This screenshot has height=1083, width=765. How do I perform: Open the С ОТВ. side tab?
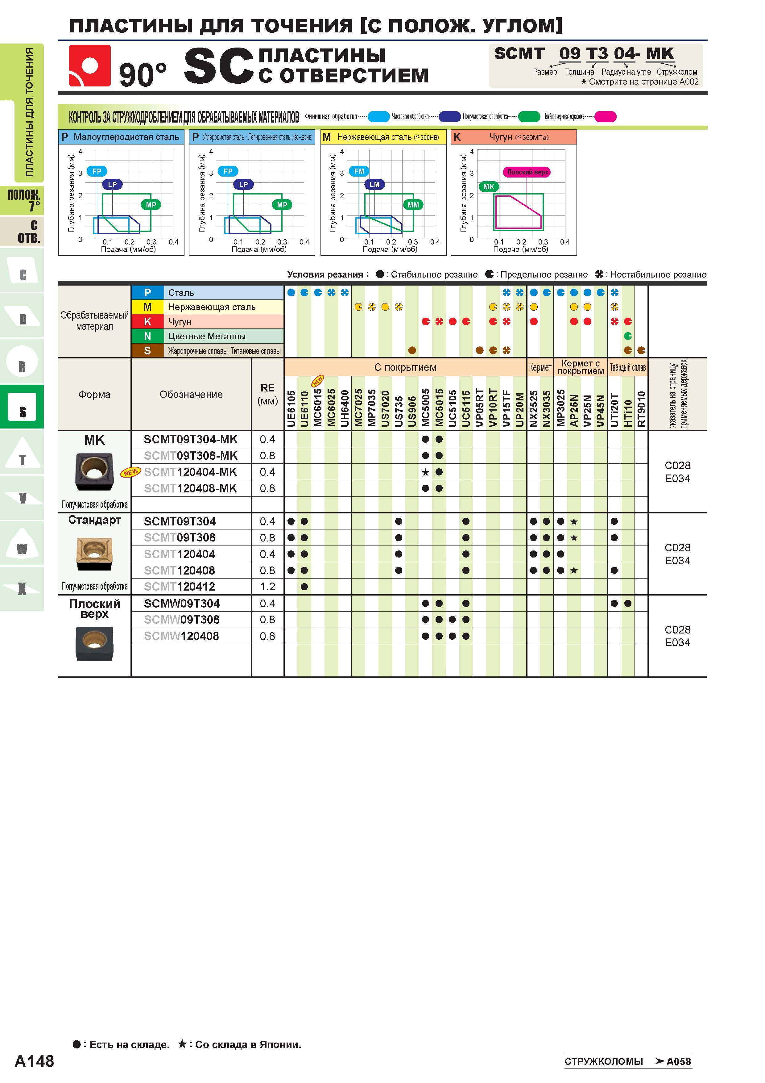22,232
